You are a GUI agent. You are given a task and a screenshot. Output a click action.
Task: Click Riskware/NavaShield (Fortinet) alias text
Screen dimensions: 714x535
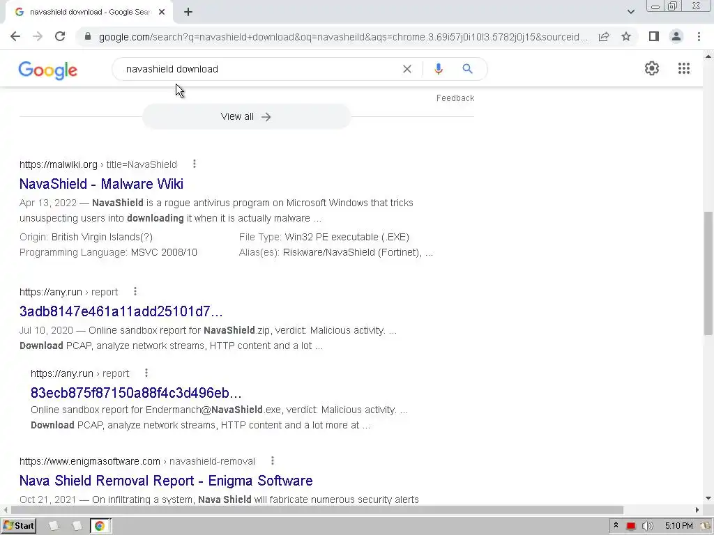coord(353,252)
